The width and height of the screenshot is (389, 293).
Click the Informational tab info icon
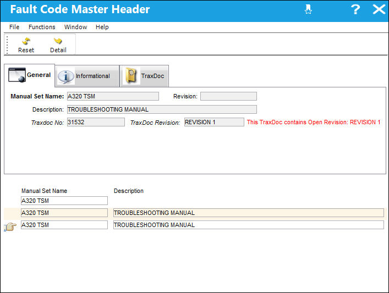coord(65,76)
